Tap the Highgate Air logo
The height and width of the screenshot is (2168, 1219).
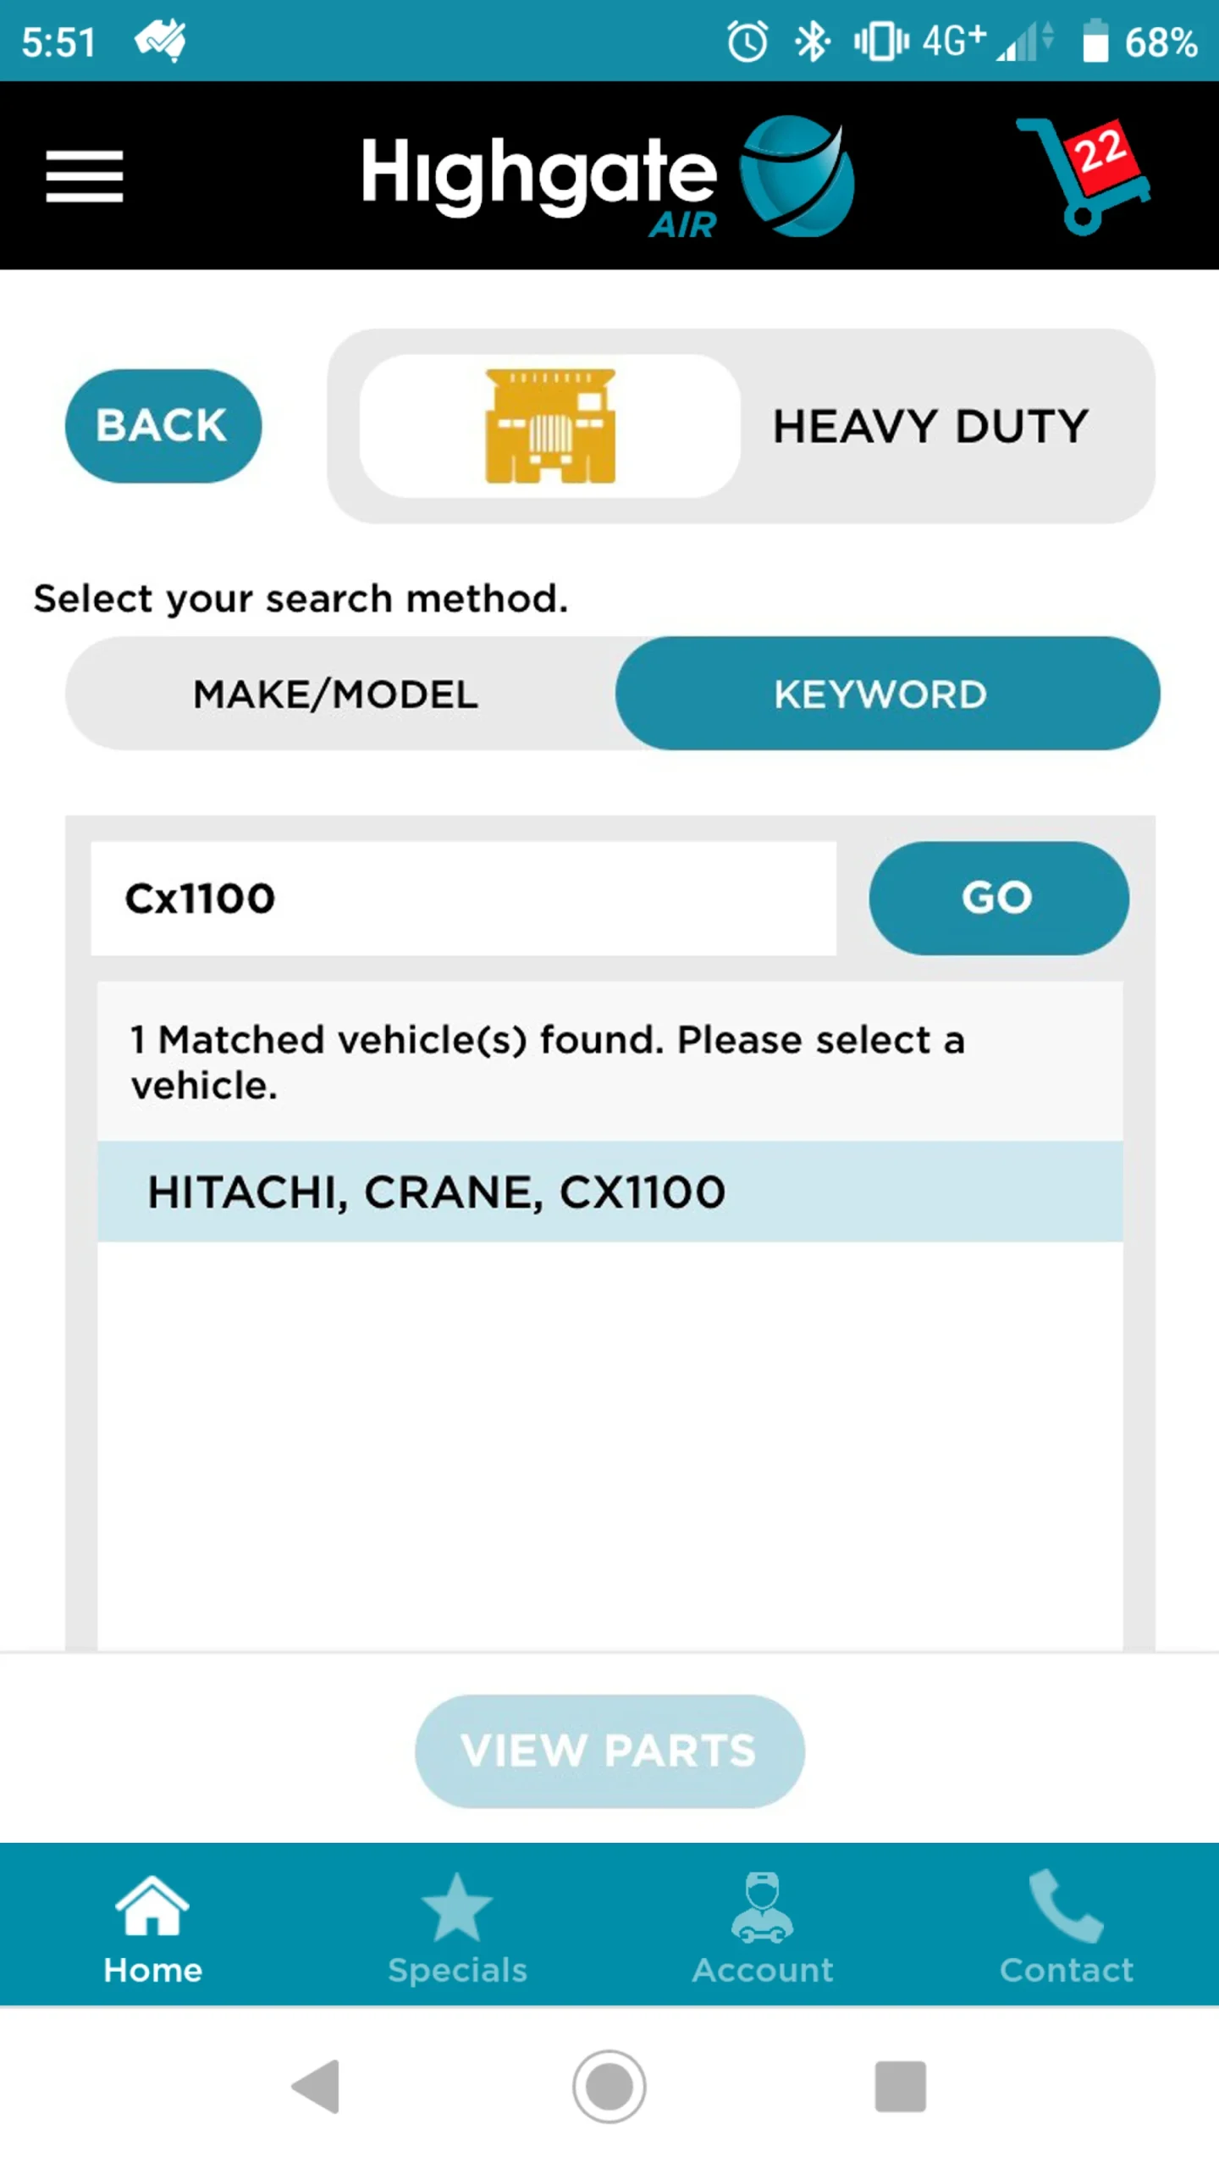pos(608,176)
